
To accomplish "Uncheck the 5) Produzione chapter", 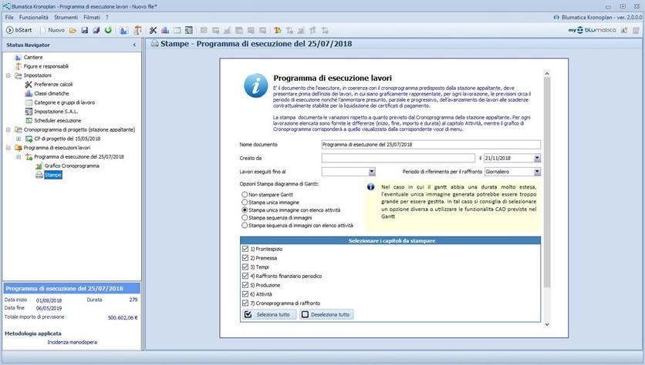I will tap(245, 285).
